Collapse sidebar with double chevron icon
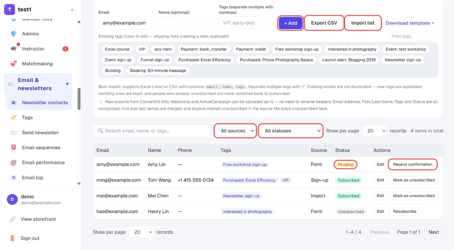The width and height of the screenshot is (454, 250). [x=72, y=10]
